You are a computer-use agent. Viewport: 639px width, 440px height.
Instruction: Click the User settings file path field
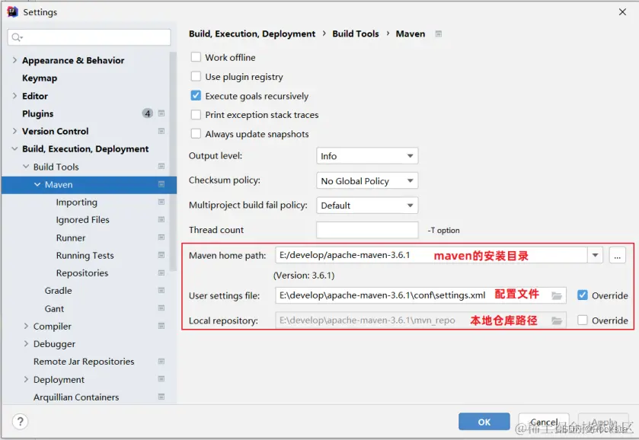(420, 295)
